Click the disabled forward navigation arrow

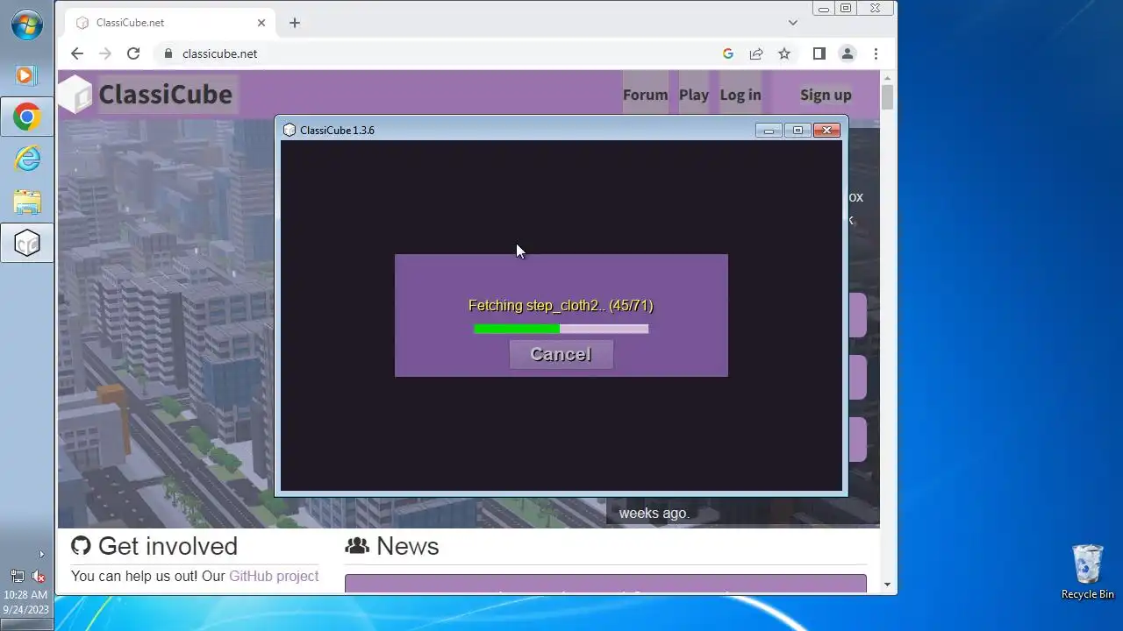105,53
